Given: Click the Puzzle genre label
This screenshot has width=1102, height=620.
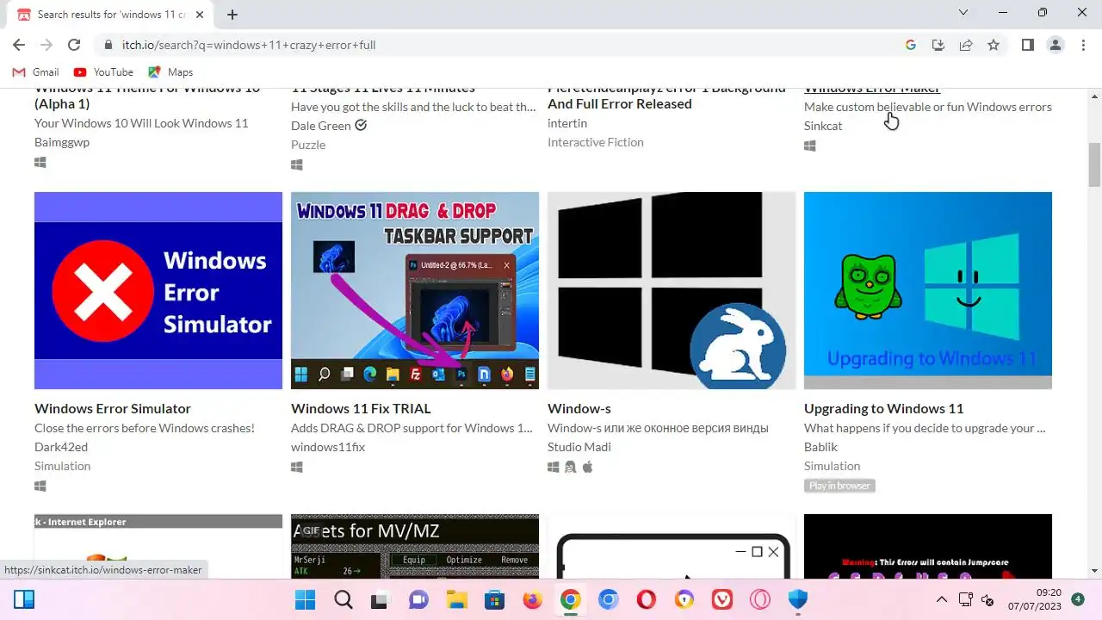Looking at the screenshot, I should point(308,145).
